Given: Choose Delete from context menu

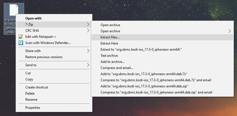Looking at the screenshot, I should coord(53,93).
